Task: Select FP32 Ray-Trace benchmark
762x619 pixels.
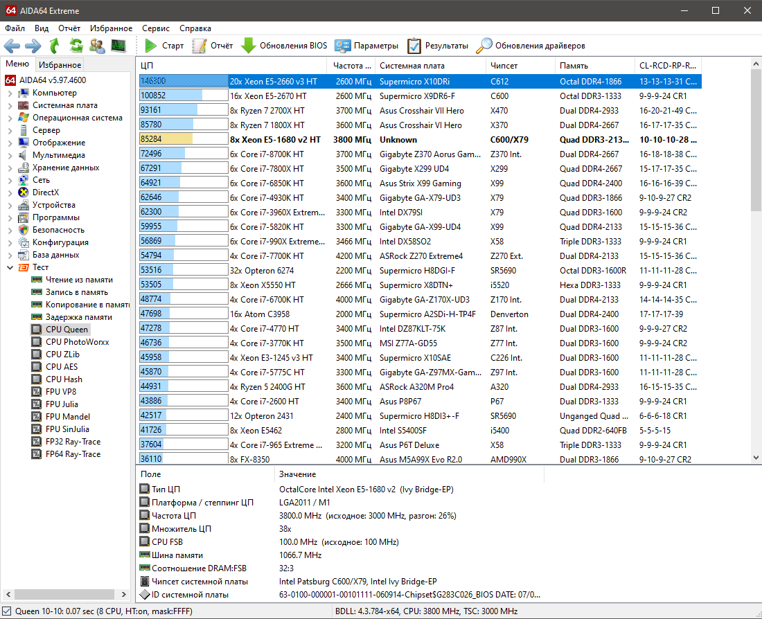Action: point(73,442)
